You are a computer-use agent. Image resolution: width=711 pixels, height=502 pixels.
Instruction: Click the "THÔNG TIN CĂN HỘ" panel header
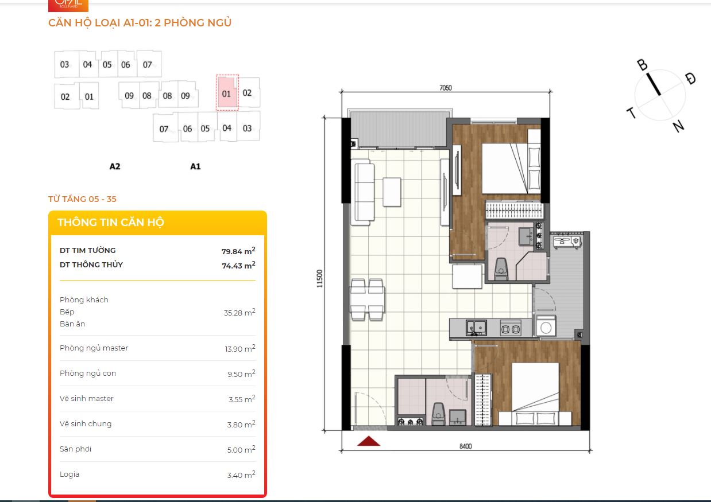pyautogui.click(x=111, y=223)
